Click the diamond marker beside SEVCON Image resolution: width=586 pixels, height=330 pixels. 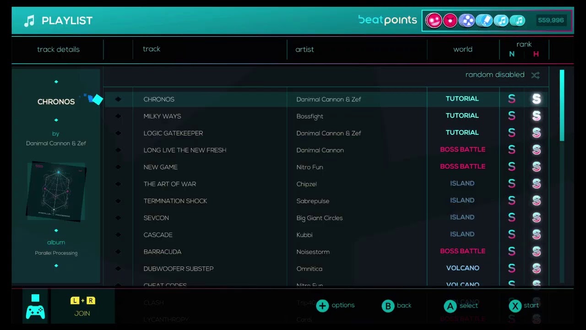click(x=118, y=218)
